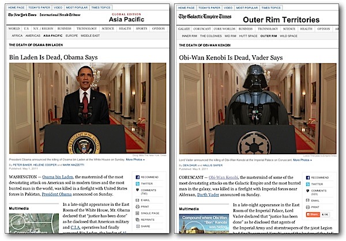Screen dimensions: 346x241
Task: Go to the EUROPE subsection
Action: click(x=72, y=36)
